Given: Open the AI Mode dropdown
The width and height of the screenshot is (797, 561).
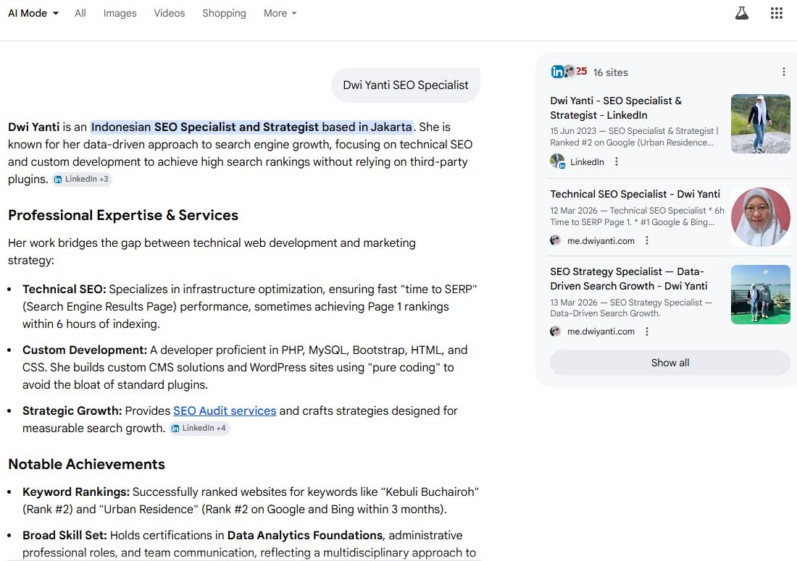Looking at the screenshot, I should pos(33,12).
